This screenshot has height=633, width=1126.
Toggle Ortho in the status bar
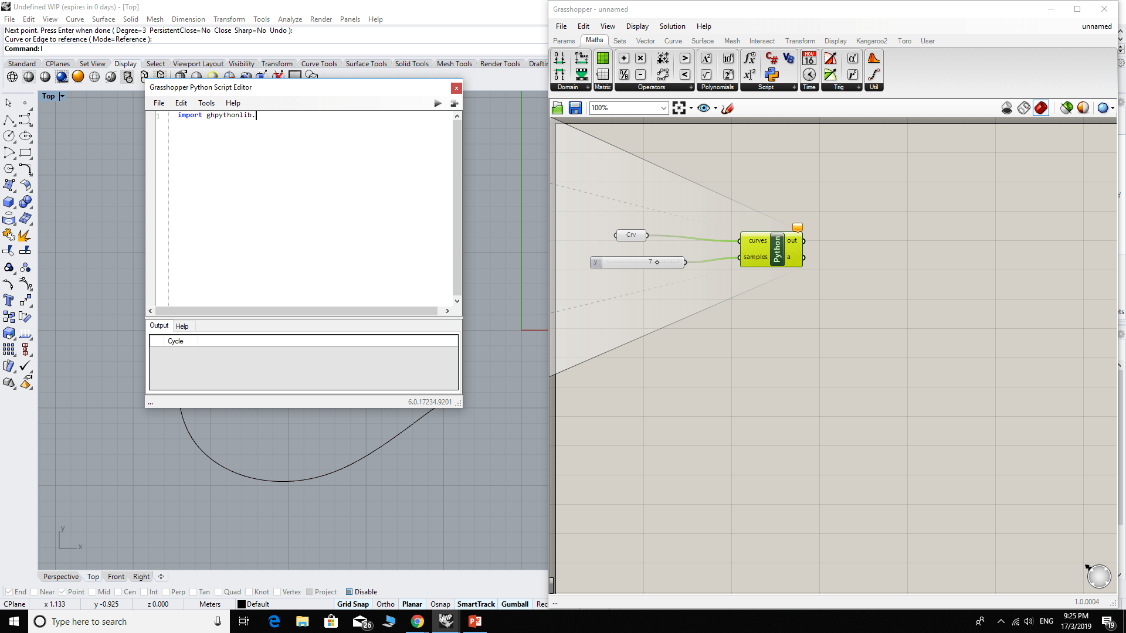click(x=385, y=604)
